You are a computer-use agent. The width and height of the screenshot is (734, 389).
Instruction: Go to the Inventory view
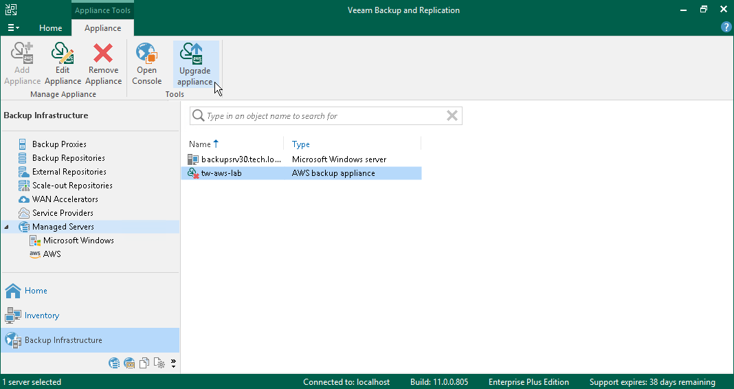pos(42,315)
